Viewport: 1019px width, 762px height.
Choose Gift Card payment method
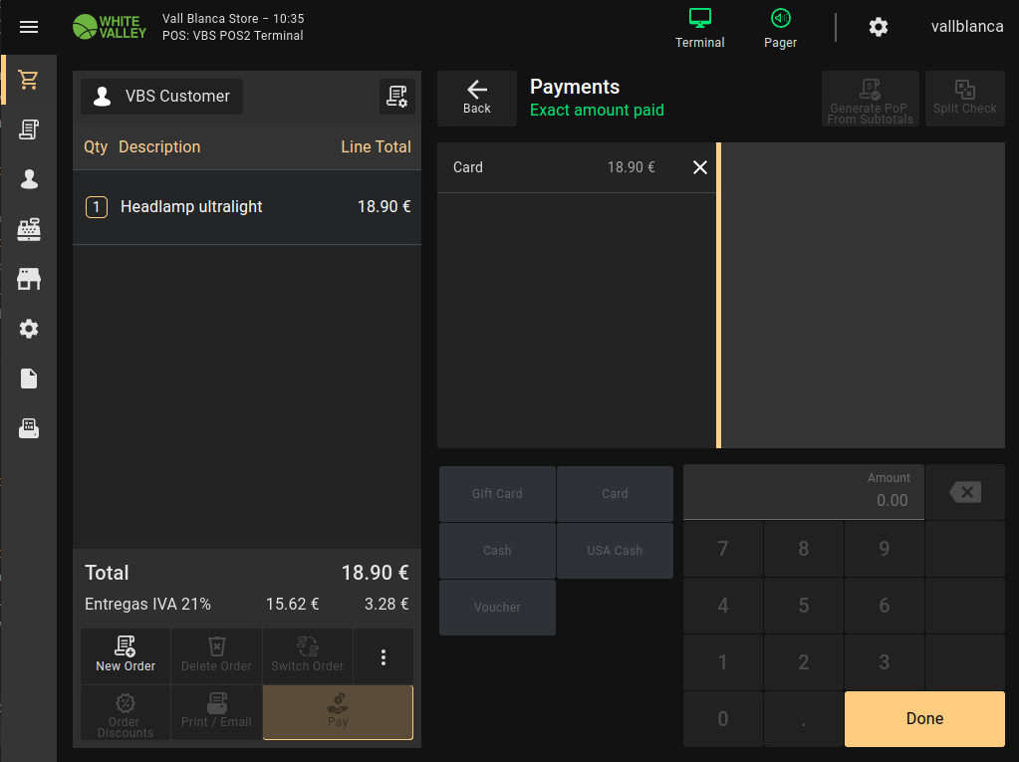[x=497, y=494]
